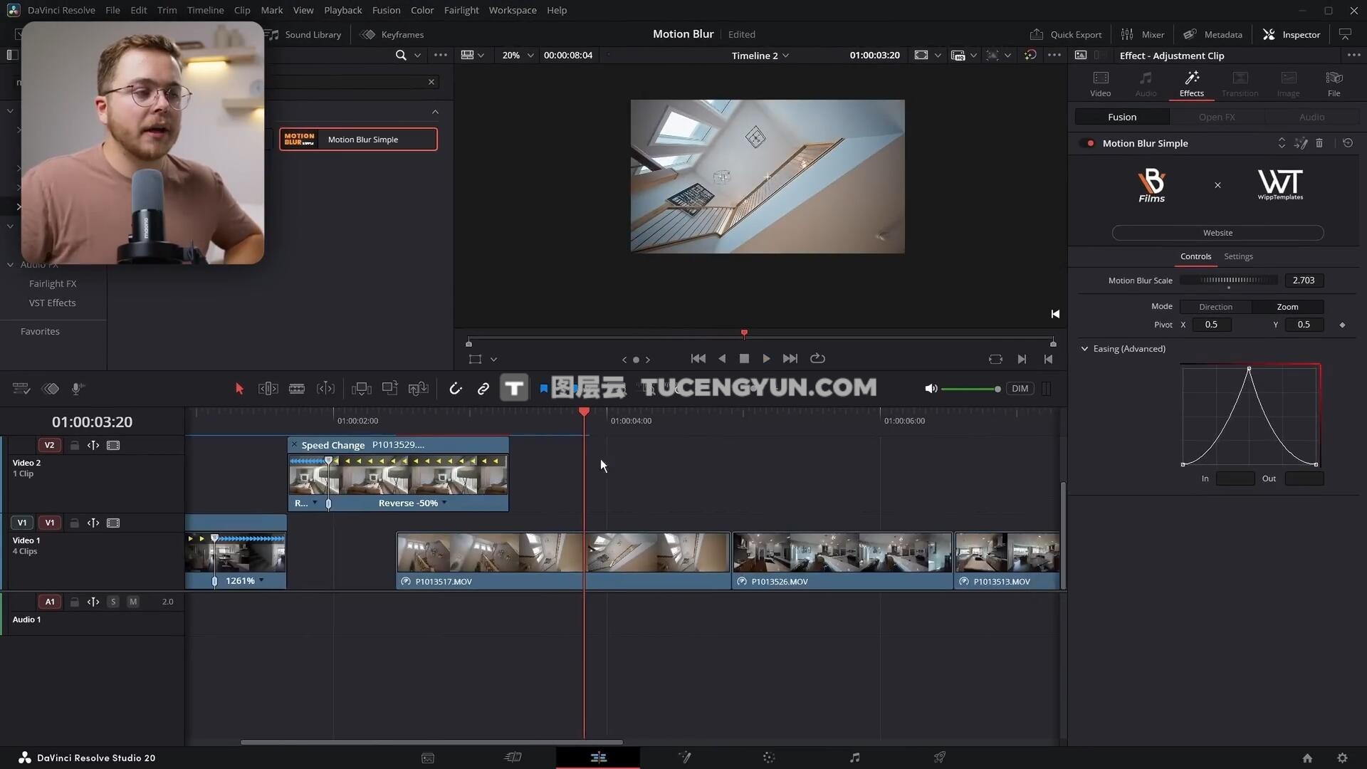Disable the Motion Blur Simple effect toggle

[1089, 143]
